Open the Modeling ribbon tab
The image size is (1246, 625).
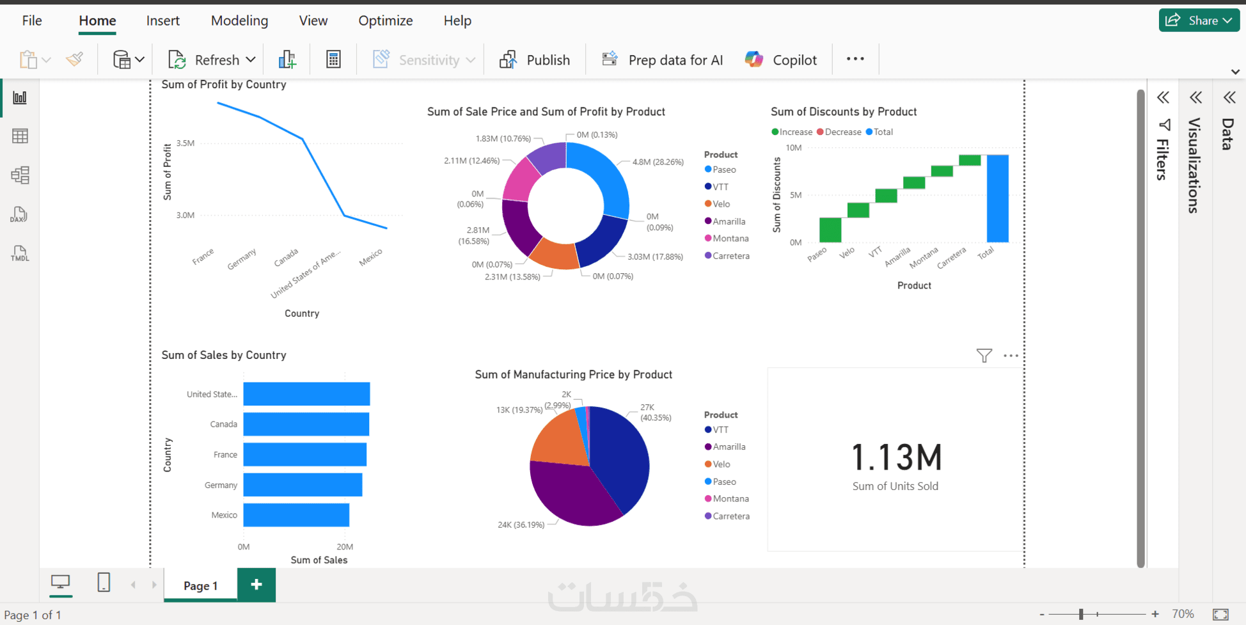click(x=239, y=20)
